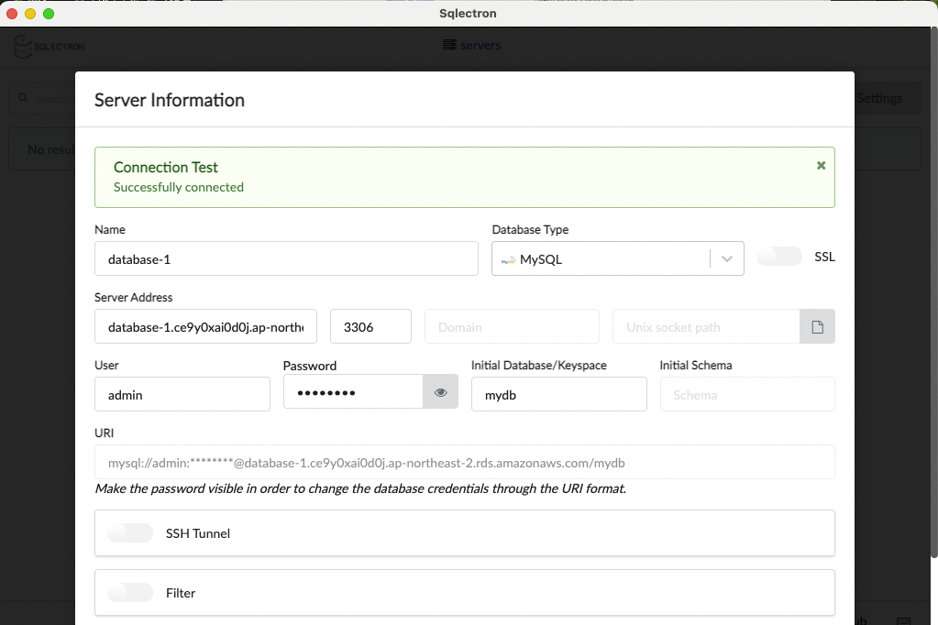Viewport: 938px width, 625px height.
Task: Click the Sqlectron logo in header
Action: 49,46
